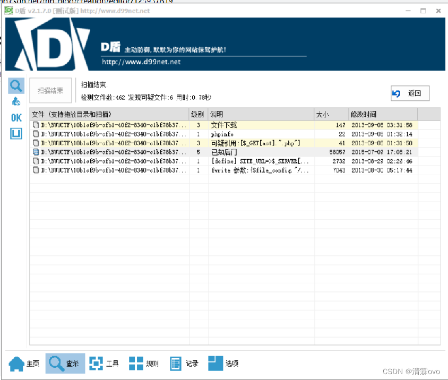Click the D盾 logo in banner
This screenshot has height=380, width=448.
point(53,44)
